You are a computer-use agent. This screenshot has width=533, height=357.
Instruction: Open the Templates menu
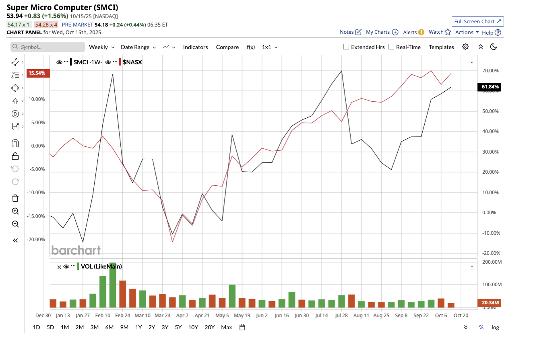pos(441,47)
